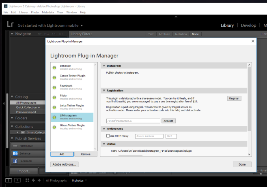Click the Facebook 'f' publish service icon
267x187 pixels.
[x=15, y=161]
